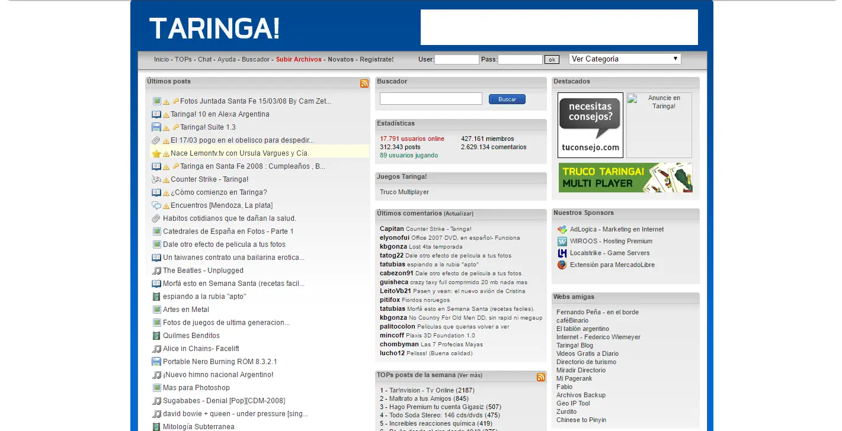Go to Inicio in navigation bar
842x431 pixels.
(162, 59)
